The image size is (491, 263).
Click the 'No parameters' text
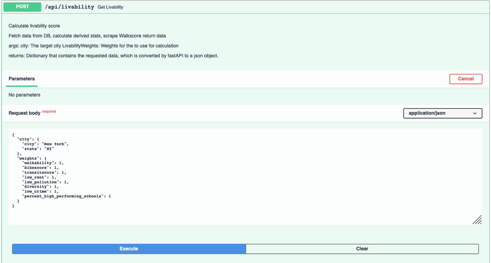(24, 95)
